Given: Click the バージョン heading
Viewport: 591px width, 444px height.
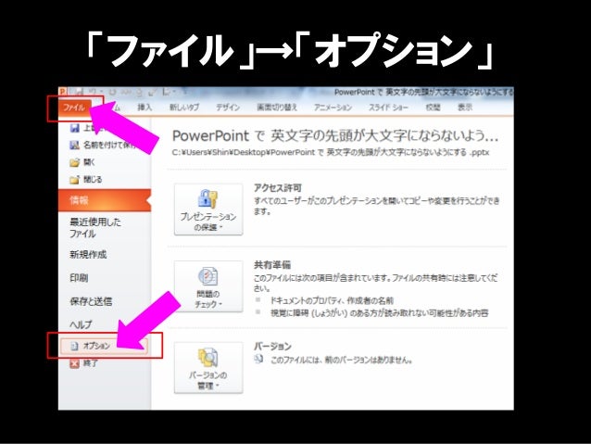Looking at the screenshot, I should (x=272, y=346).
